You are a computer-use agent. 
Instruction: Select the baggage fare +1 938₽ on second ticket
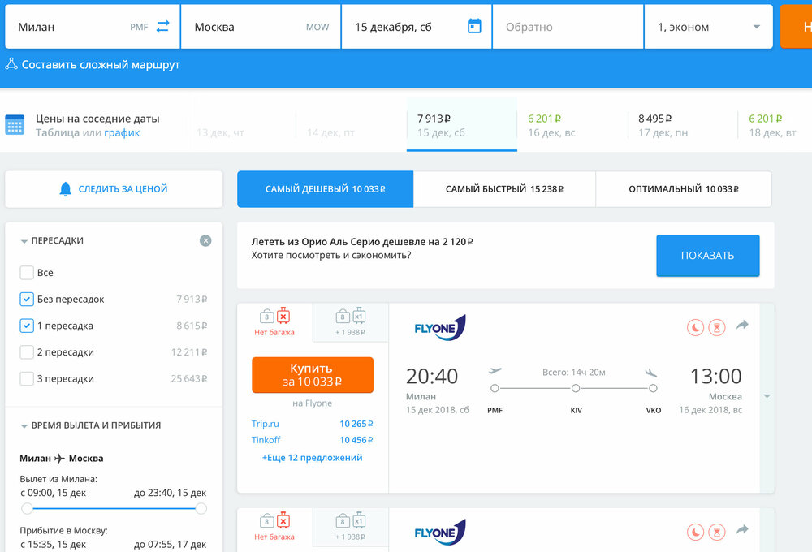pos(351,527)
